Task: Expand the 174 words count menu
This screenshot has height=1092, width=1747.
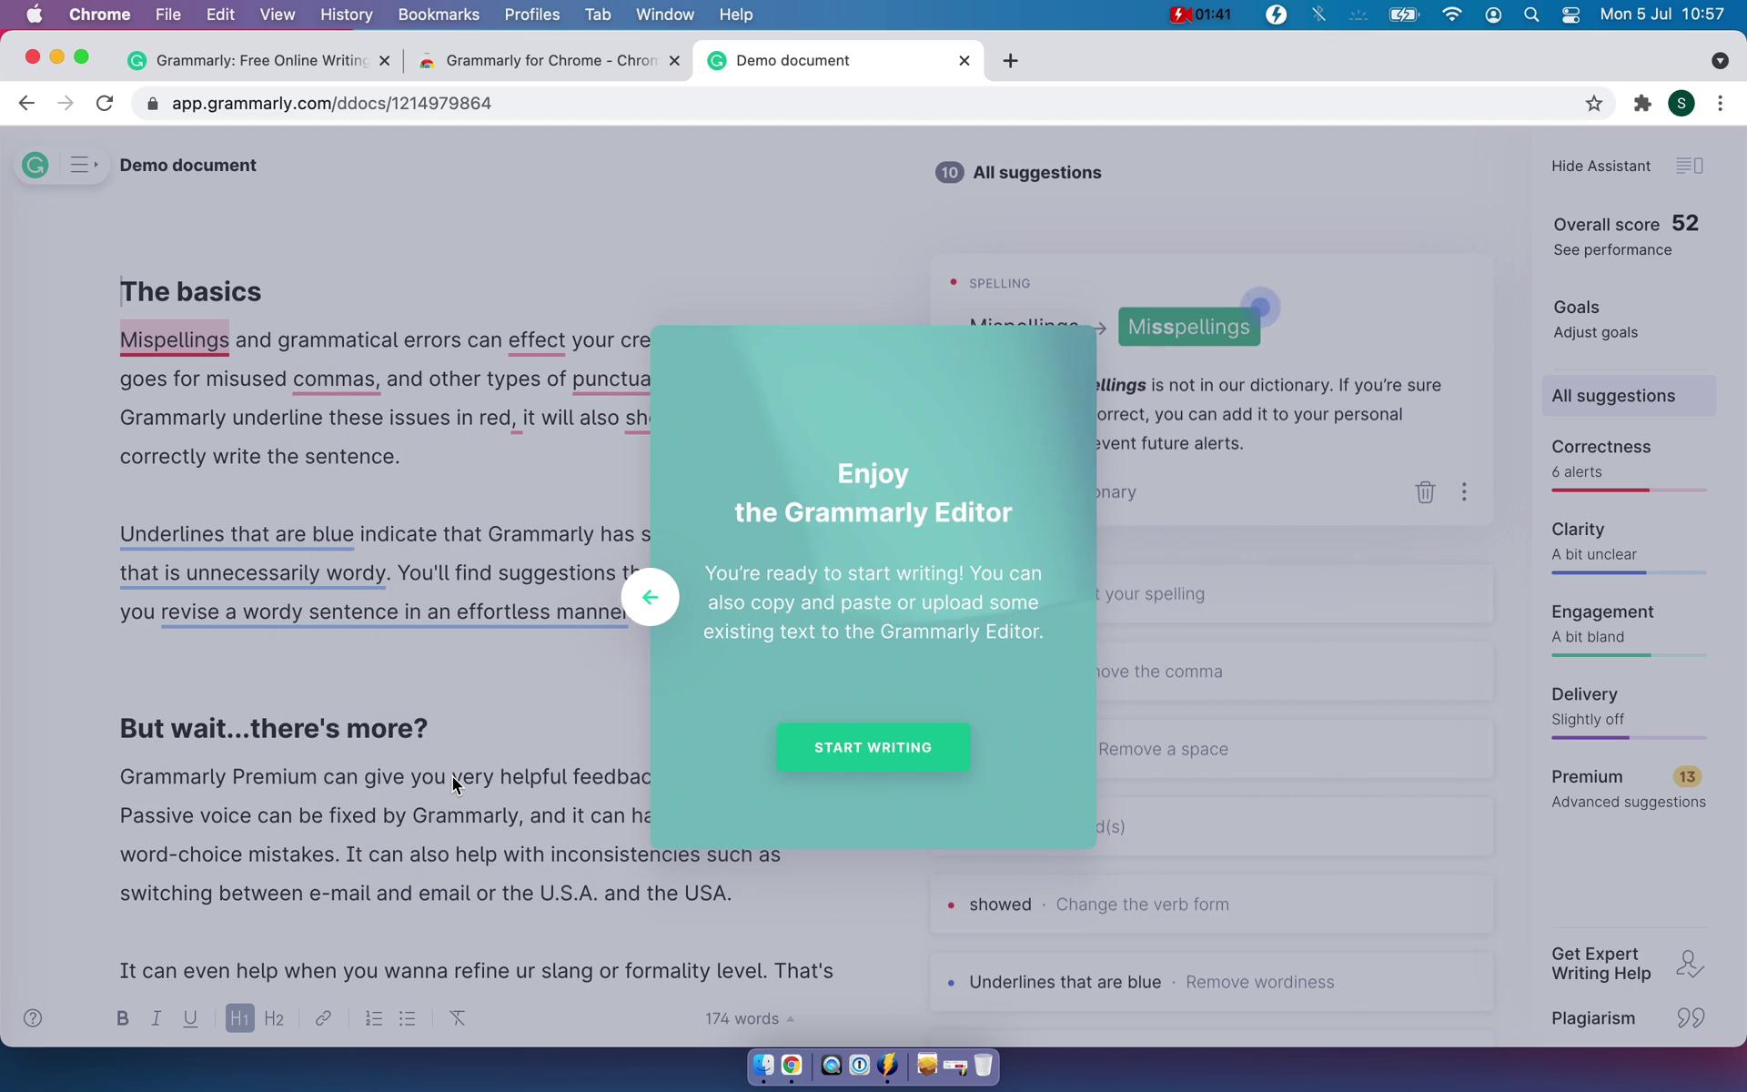Action: click(x=750, y=1018)
